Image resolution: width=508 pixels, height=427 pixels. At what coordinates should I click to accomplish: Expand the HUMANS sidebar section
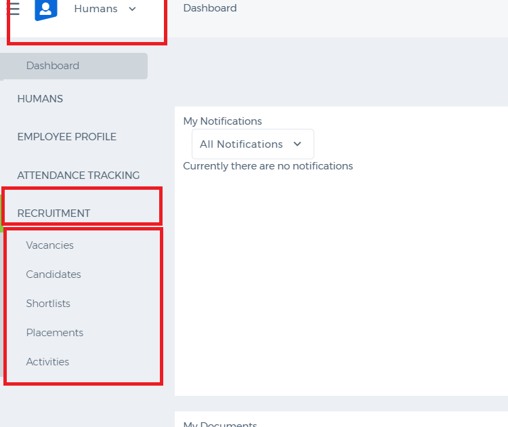(40, 99)
